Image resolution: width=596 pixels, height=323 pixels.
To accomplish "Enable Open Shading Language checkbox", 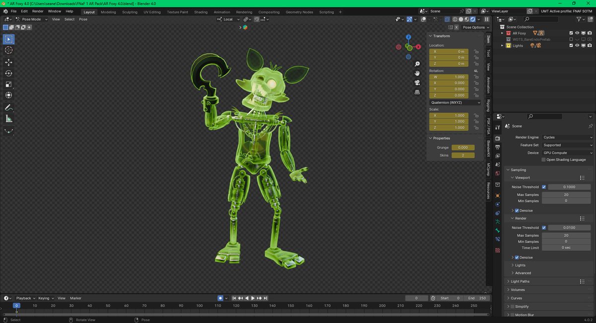I will point(544,160).
